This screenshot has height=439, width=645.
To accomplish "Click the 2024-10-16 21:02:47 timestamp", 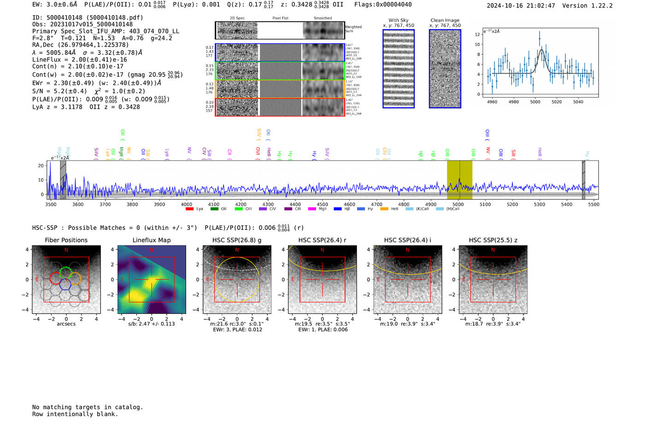I will pyautogui.click(x=521, y=6).
